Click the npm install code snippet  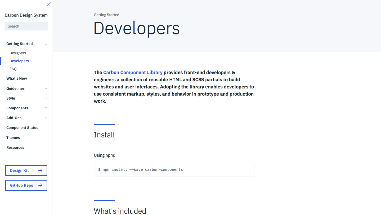tap(174, 169)
